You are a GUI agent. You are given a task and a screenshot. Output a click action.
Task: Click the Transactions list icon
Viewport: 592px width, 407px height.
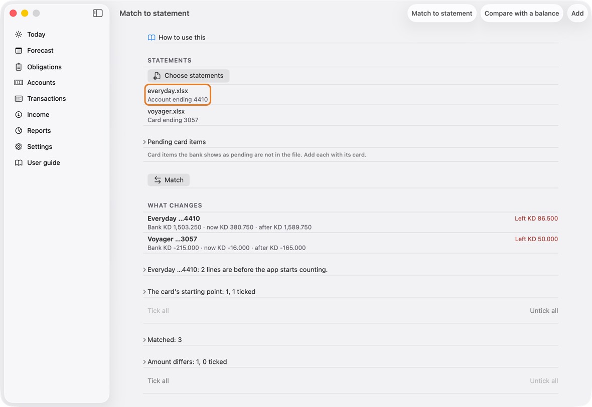(19, 98)
